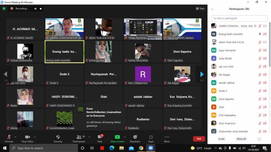The width and height of the screenshot is (271, 152).
Task: Select Diah in the participants list
Action: pyautogui.click(x=239, y=107)
